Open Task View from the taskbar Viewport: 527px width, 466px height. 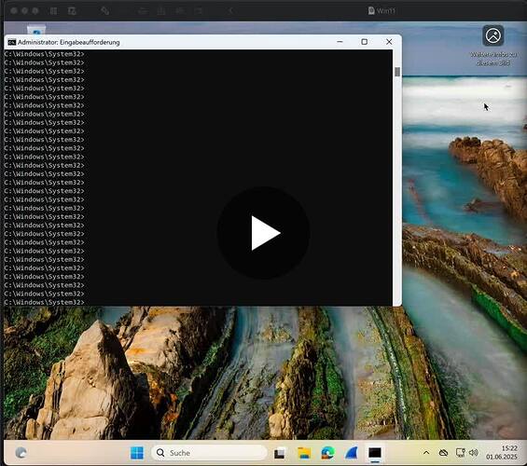click(279, 454)
